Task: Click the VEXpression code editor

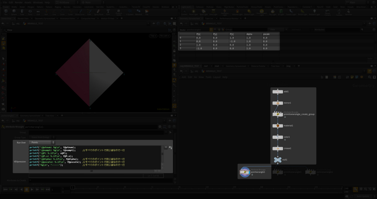Action: [95, 157]
